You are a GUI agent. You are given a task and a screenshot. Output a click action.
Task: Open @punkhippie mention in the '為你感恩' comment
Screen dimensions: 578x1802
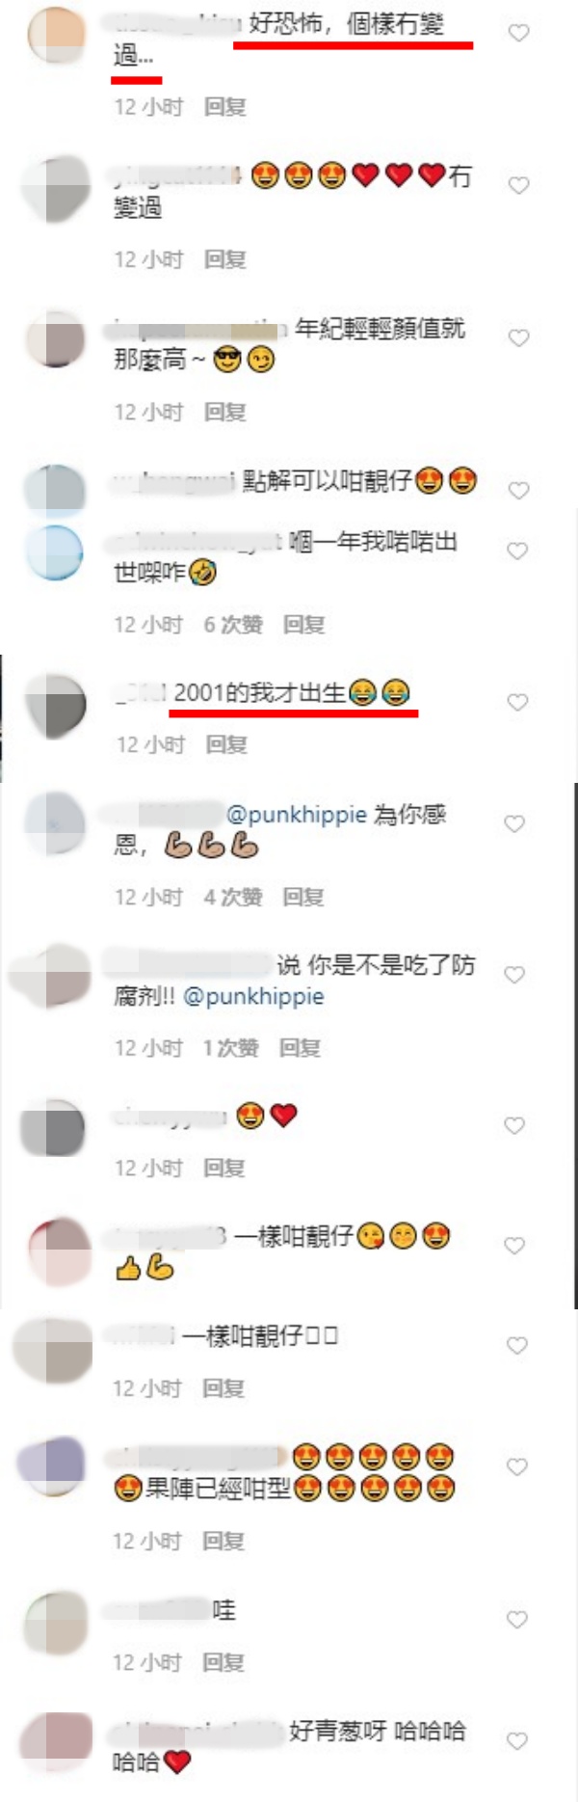tap(297, 815)
